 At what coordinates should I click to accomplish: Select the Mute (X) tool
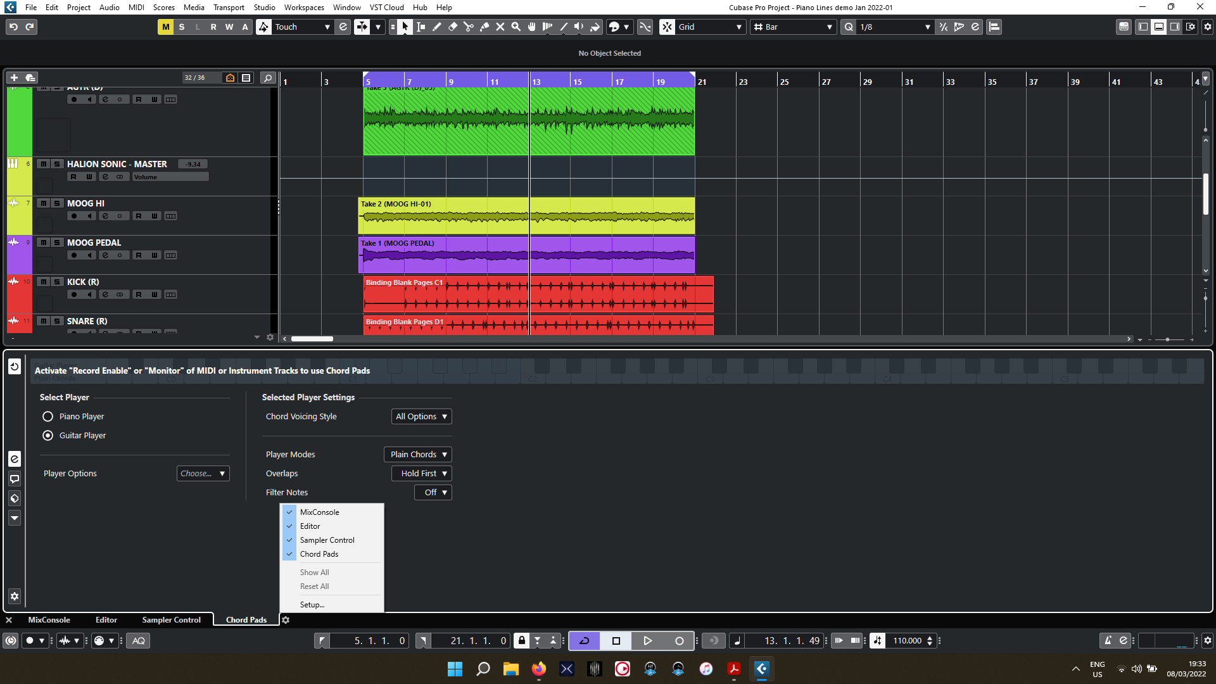pos(500,27)
